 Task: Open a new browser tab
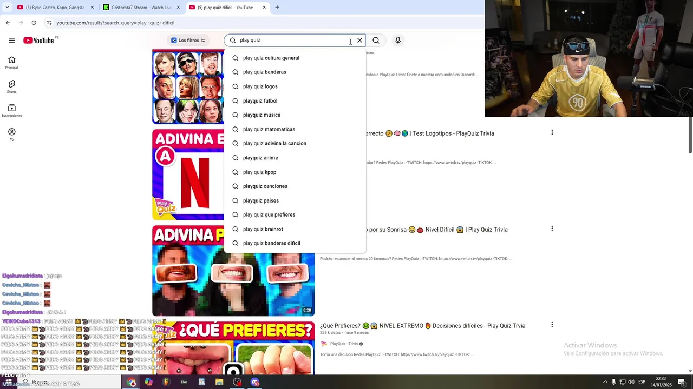coord(277,8)
